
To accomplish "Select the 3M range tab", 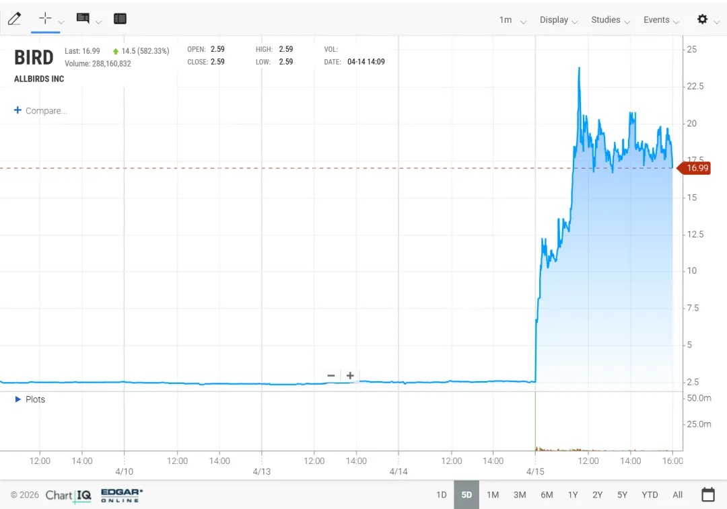I will [520, 495].
